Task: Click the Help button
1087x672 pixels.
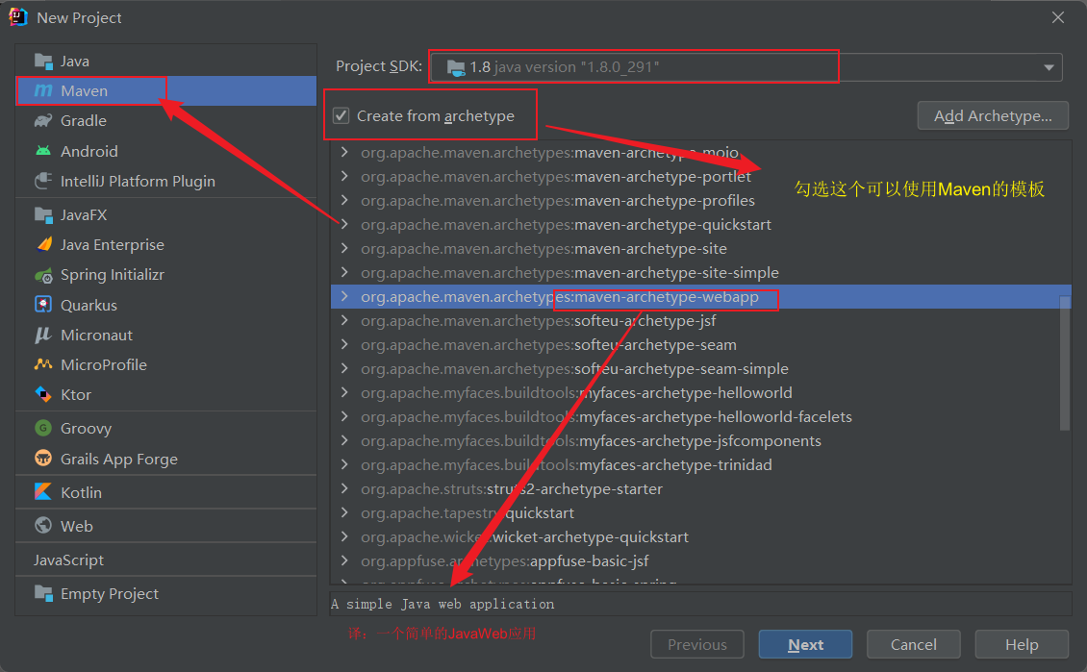Action: coord(1022,644)
